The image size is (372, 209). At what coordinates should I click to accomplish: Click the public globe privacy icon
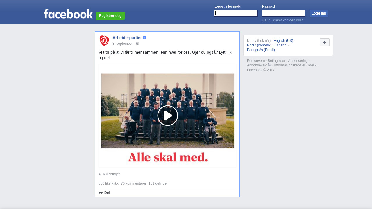(x=137, y=44)
